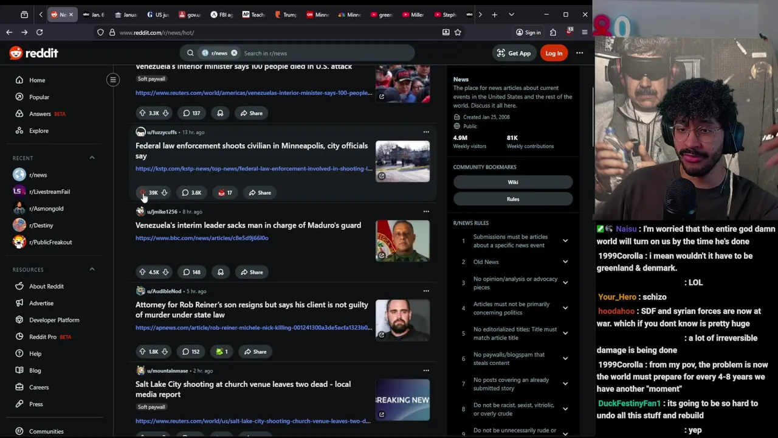The height and width of the screenshot is (438, 778).
Task: Click the Firefox Sign in button
Action: pos(528,32)
